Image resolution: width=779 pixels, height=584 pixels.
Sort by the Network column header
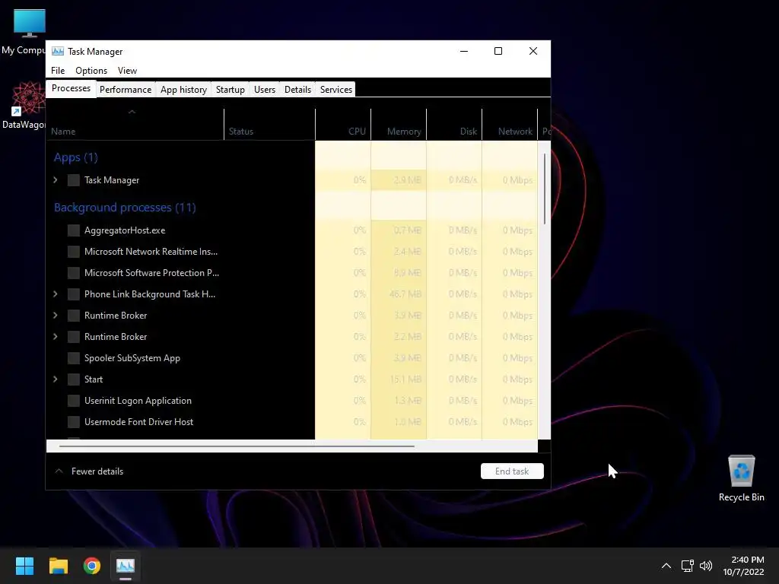pyautogui.click(x=510, y=124)
